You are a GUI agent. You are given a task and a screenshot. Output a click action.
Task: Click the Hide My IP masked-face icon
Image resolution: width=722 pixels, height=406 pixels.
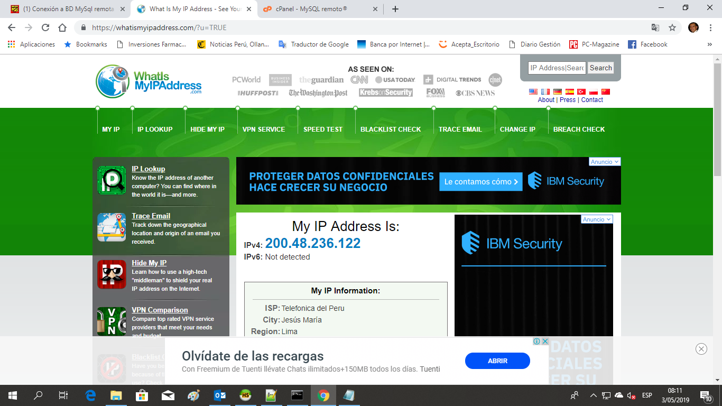tap(112, 274)
